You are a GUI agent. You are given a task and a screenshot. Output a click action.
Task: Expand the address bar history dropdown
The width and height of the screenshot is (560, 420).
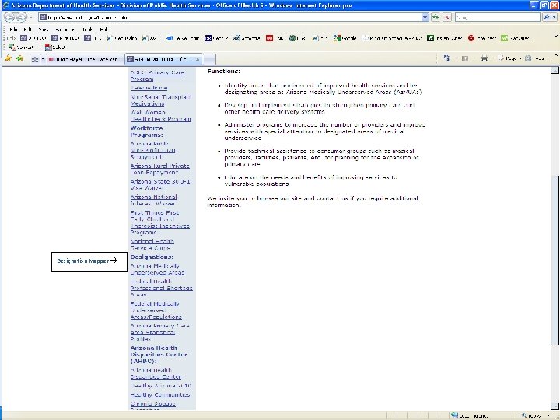pyautogui.click(x=425, y=17)
